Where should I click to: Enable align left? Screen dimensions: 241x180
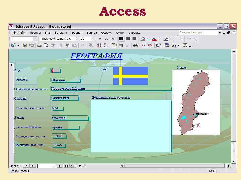[x=121, y=39]
